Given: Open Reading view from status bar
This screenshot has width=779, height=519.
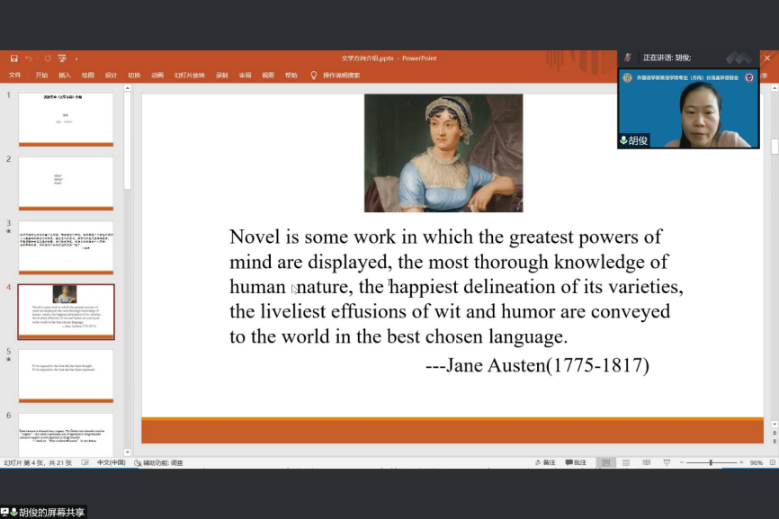Looking at the screenshot, I should [647, 463].
